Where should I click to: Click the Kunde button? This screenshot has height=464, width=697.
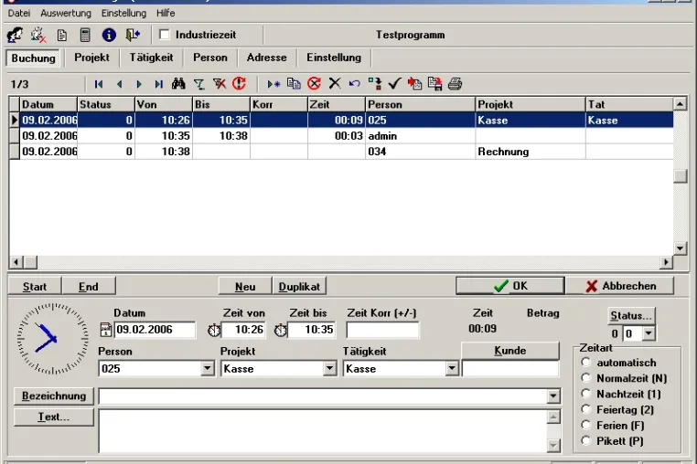510,351
